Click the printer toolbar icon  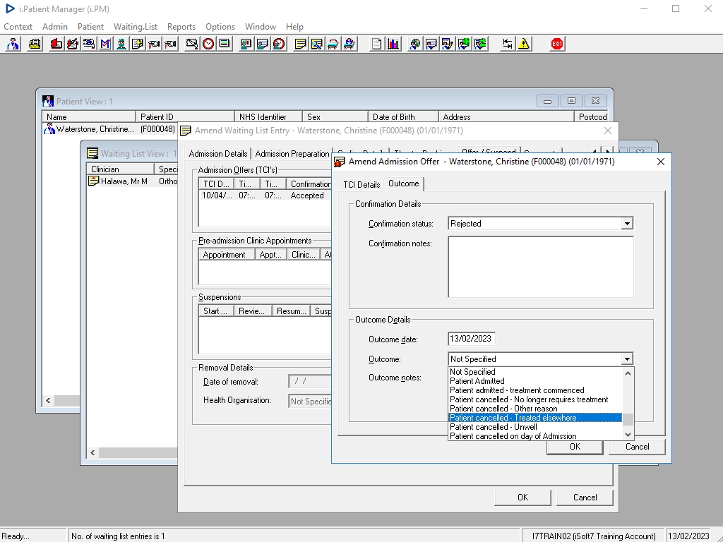(x=35, y=44)
